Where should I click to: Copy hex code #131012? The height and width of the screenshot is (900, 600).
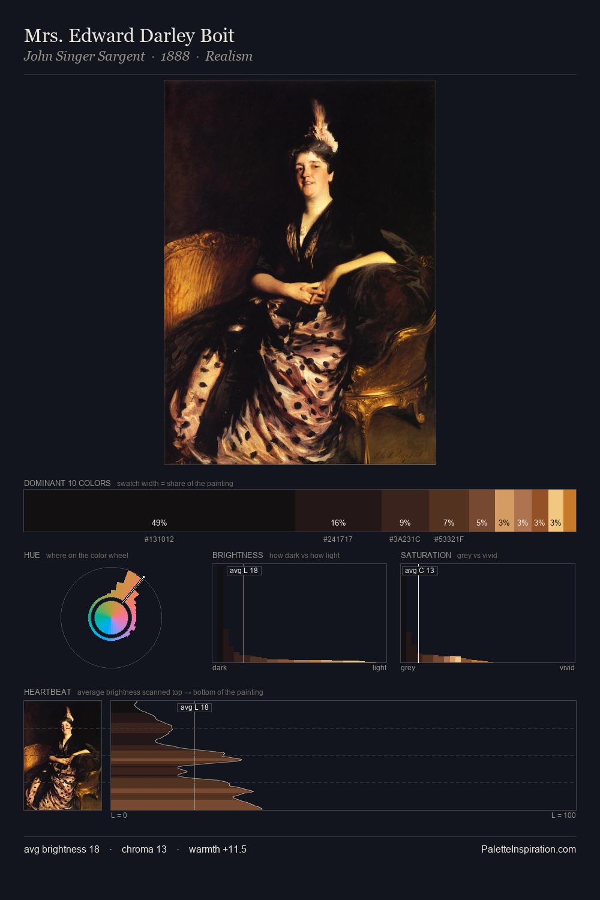point(159,539)
